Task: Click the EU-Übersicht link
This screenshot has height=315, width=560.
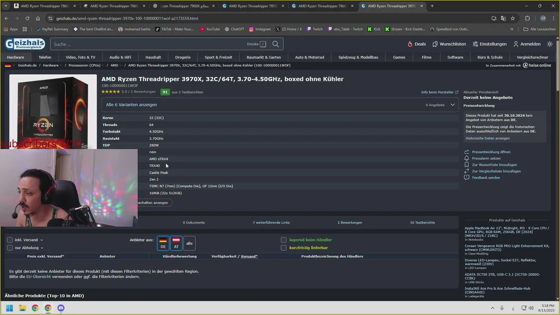Action: pyautogui.click(x=38, y=276)
